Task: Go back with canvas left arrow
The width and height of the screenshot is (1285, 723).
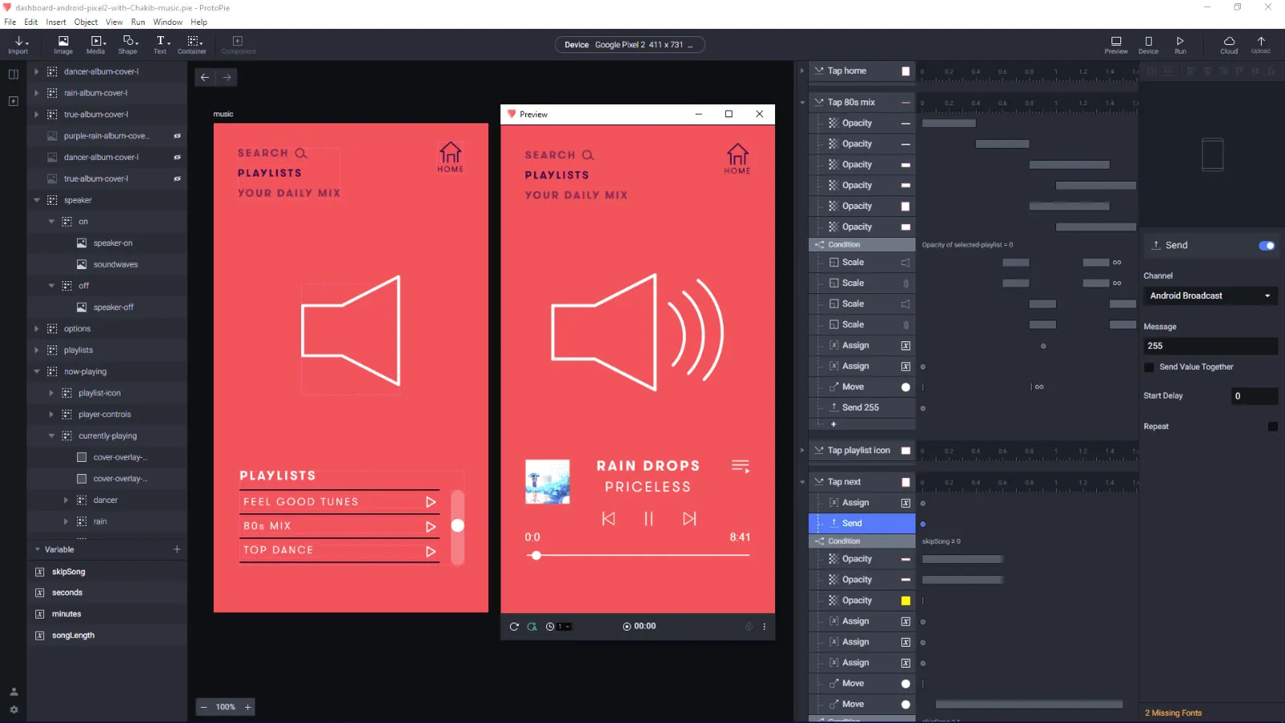Action: point(205,77)
